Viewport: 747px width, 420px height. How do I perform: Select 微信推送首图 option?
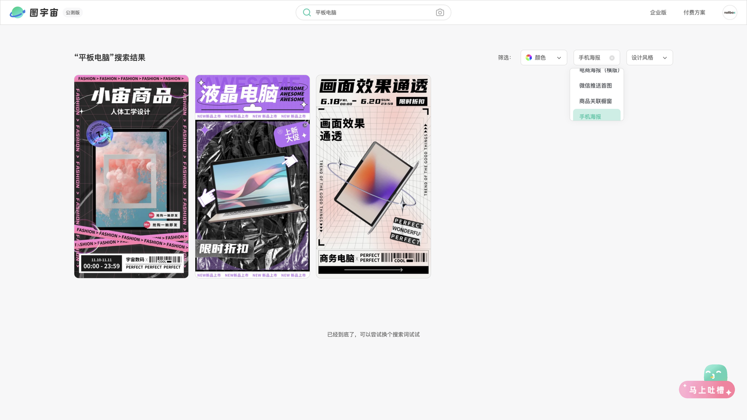coord(597,86)
